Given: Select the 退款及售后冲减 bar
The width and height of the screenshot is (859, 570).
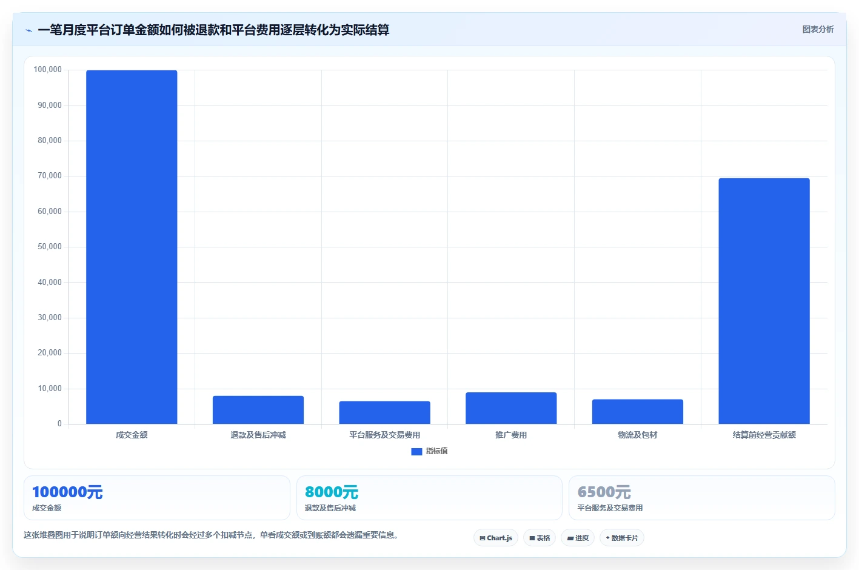Looking at the screenshot, I should (x=258, y=410).
